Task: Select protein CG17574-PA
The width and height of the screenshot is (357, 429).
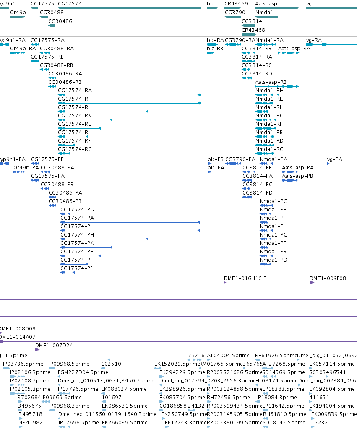Action: coord(130,222)
